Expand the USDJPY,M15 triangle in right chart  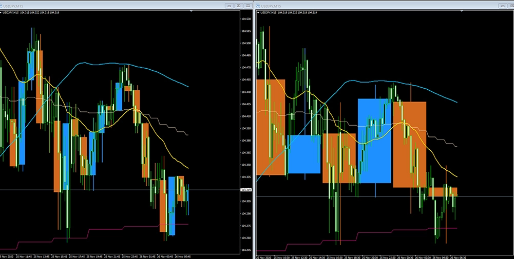(259, 13)
